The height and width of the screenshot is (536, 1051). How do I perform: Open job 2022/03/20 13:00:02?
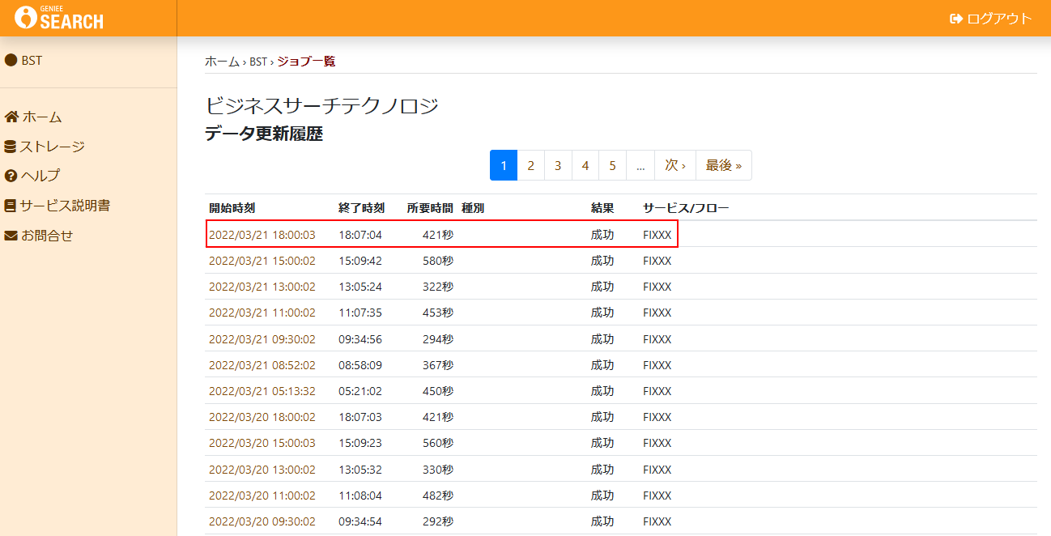tap(262, 469)
